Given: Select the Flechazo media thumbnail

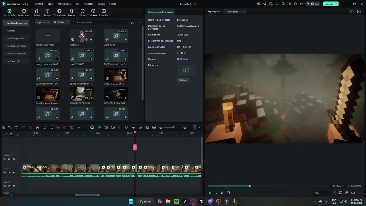Looking at the screenshot, I should coord(82,36).
